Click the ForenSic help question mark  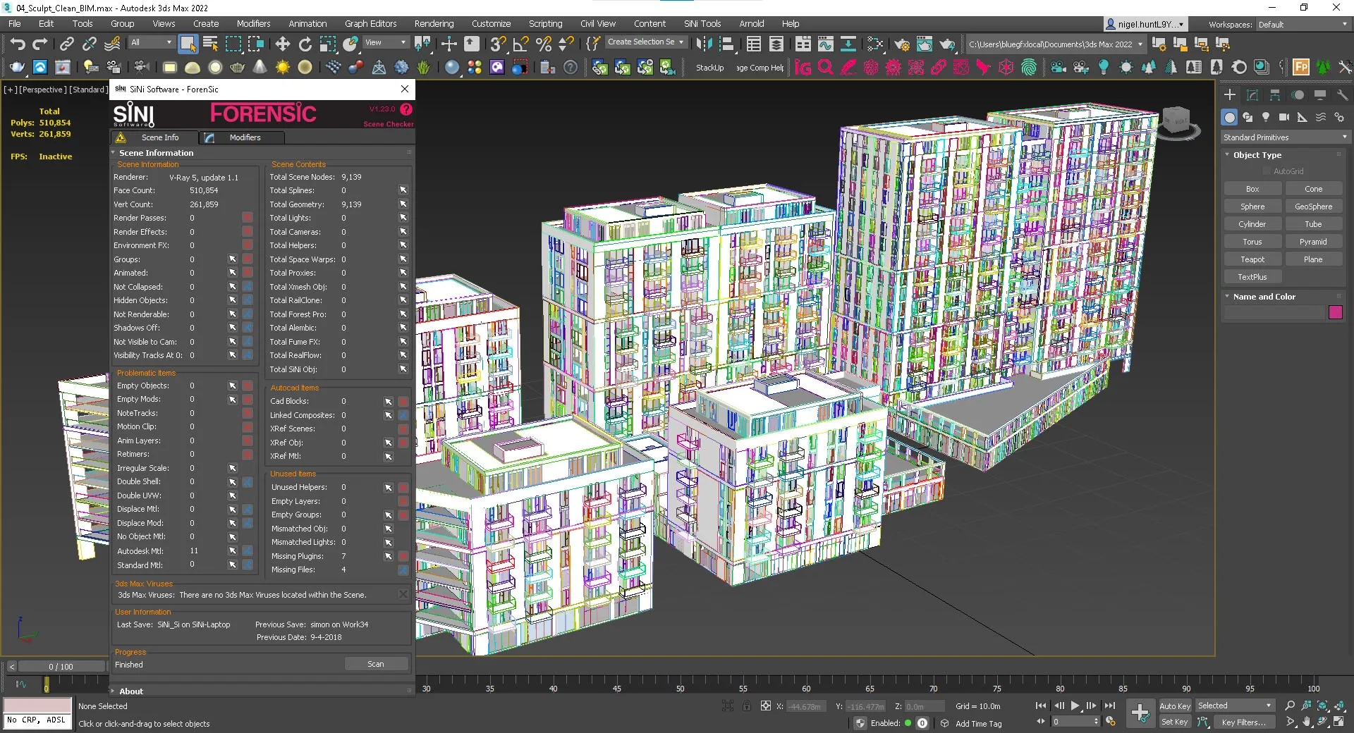pyautogui.click(x=406, y=109)
